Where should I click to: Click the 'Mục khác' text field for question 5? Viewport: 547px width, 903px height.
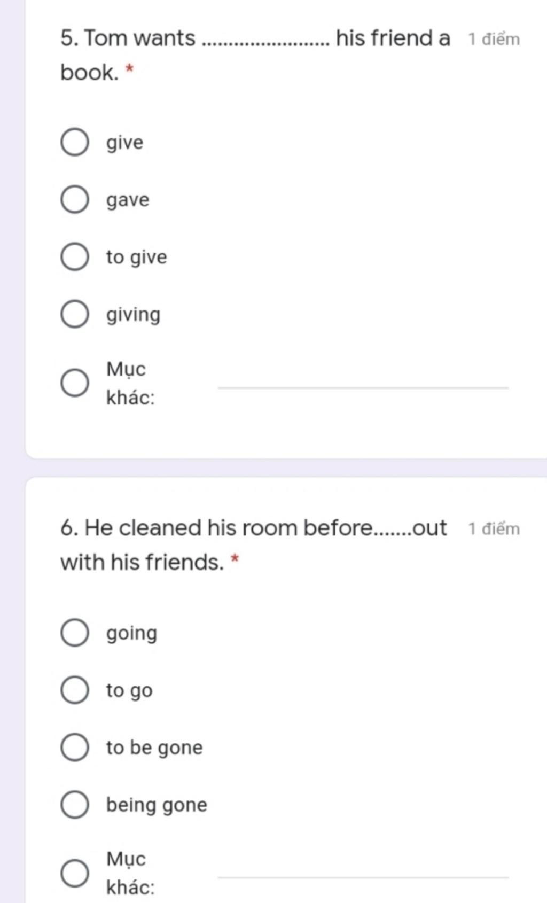click(363, 380)
